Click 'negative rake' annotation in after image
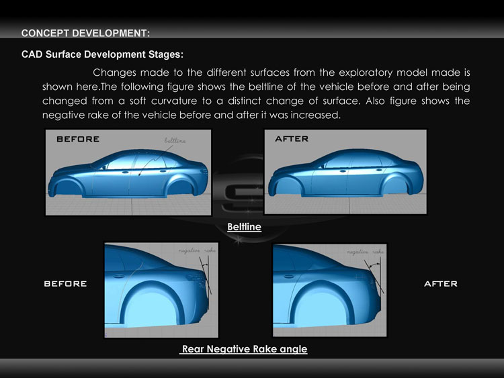The height and width of the screenshot is (378, 504). (x=366, y=252)
